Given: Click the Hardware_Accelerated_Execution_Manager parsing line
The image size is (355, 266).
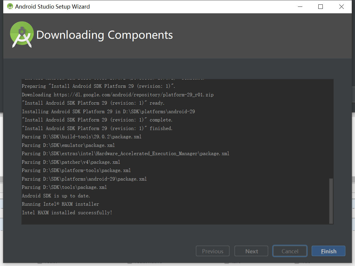Looking at the screenshot, I should (125, 153).
